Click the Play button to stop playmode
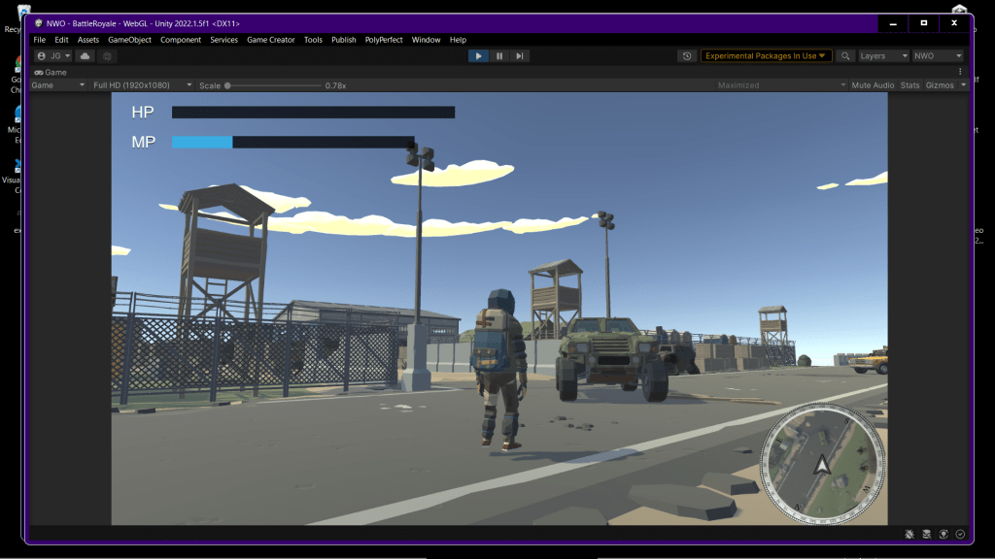This screenshot has width=995, height=559. click(x=478, y=56)
